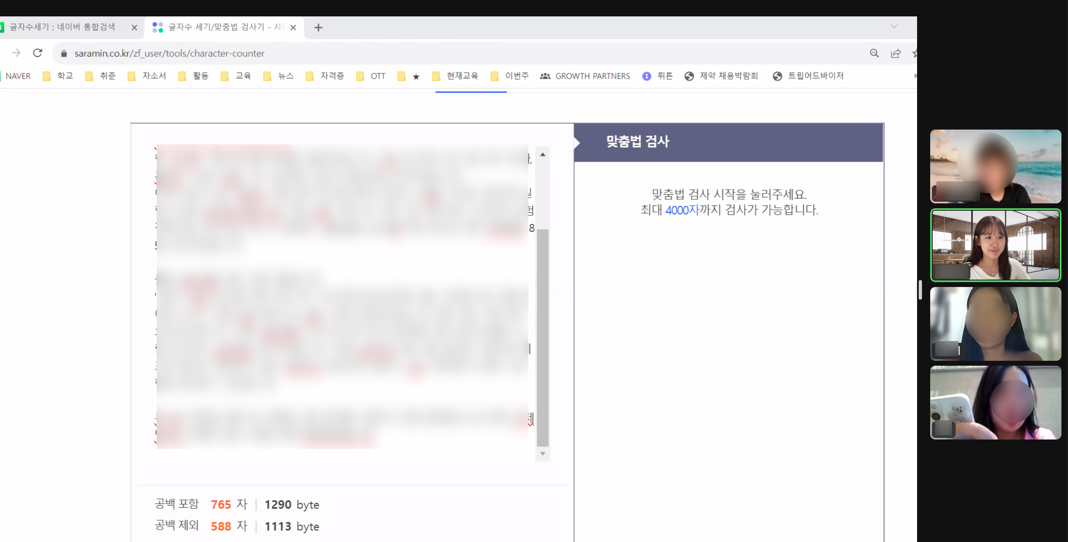Click the forward navigation arrow
Screen dimensions: 1068x542
(16, 53)
